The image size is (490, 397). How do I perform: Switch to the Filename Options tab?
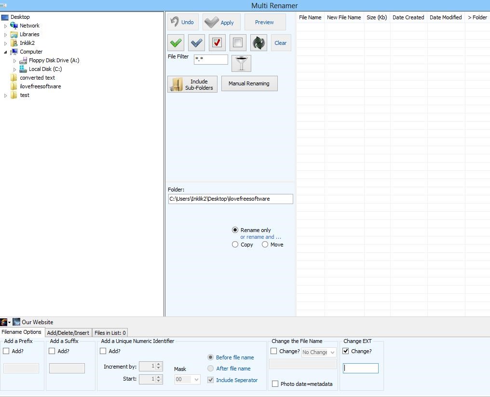click(22, 332)
